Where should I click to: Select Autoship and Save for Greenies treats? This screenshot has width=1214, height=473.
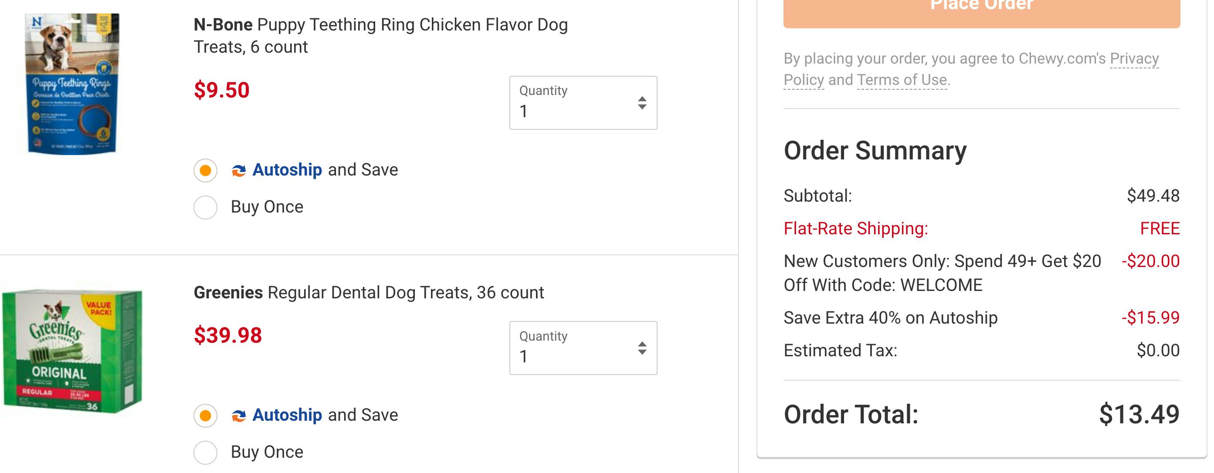point(206,416)
